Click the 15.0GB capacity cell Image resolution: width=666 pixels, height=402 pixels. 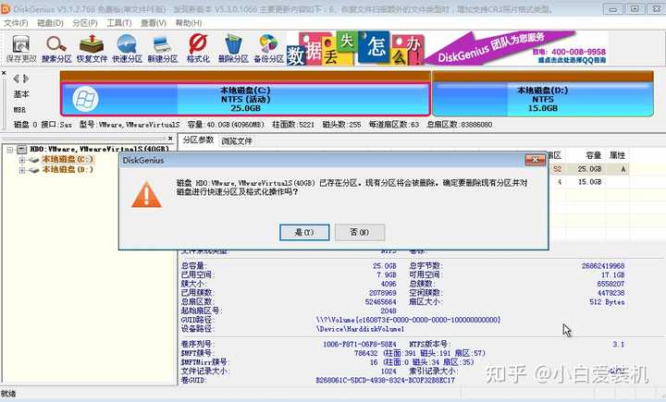click(x=589, y=182)
